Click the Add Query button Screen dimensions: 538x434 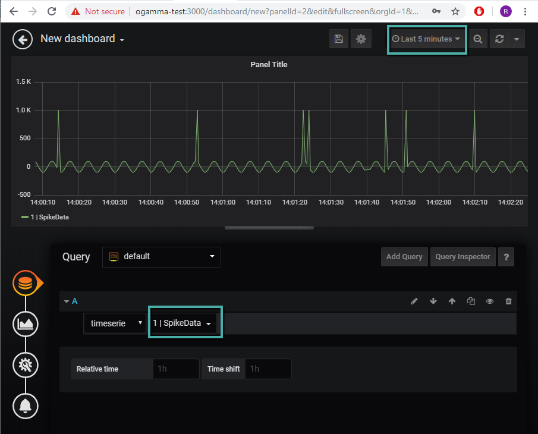(404, 257)
